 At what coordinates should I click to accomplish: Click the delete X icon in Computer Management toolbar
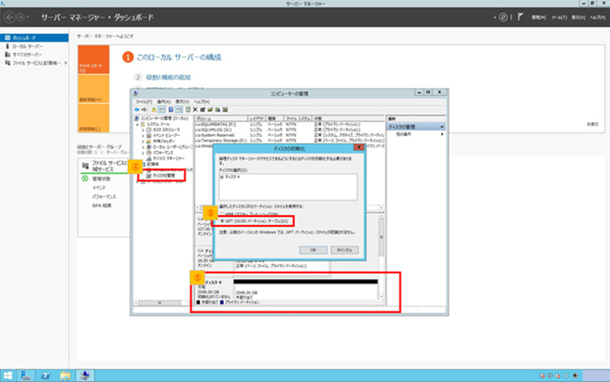[x=195, y=109]
